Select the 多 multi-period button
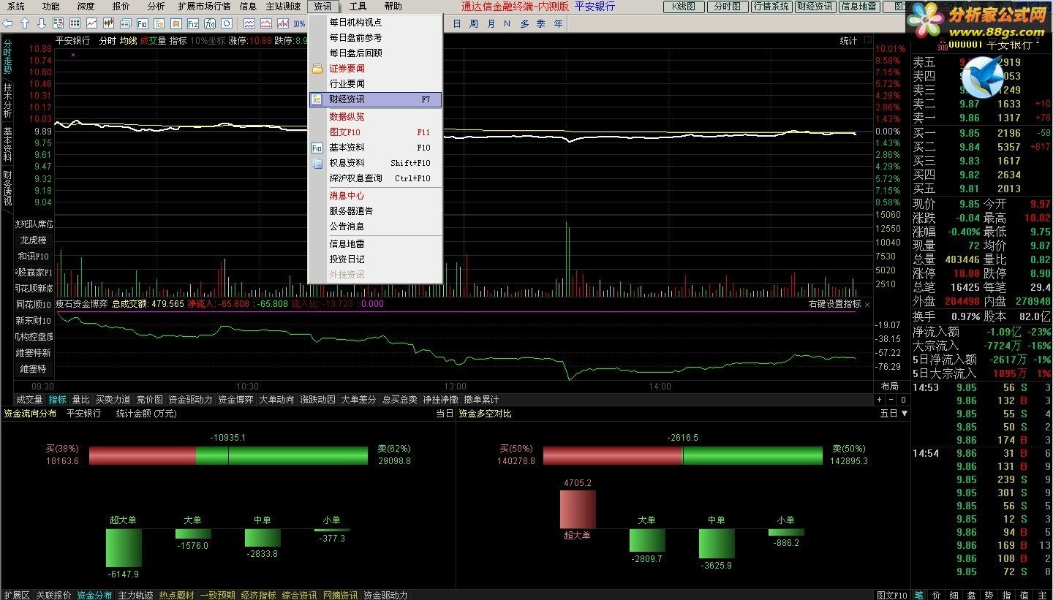This screenshot has height=600, width=1053. (524, 23)
